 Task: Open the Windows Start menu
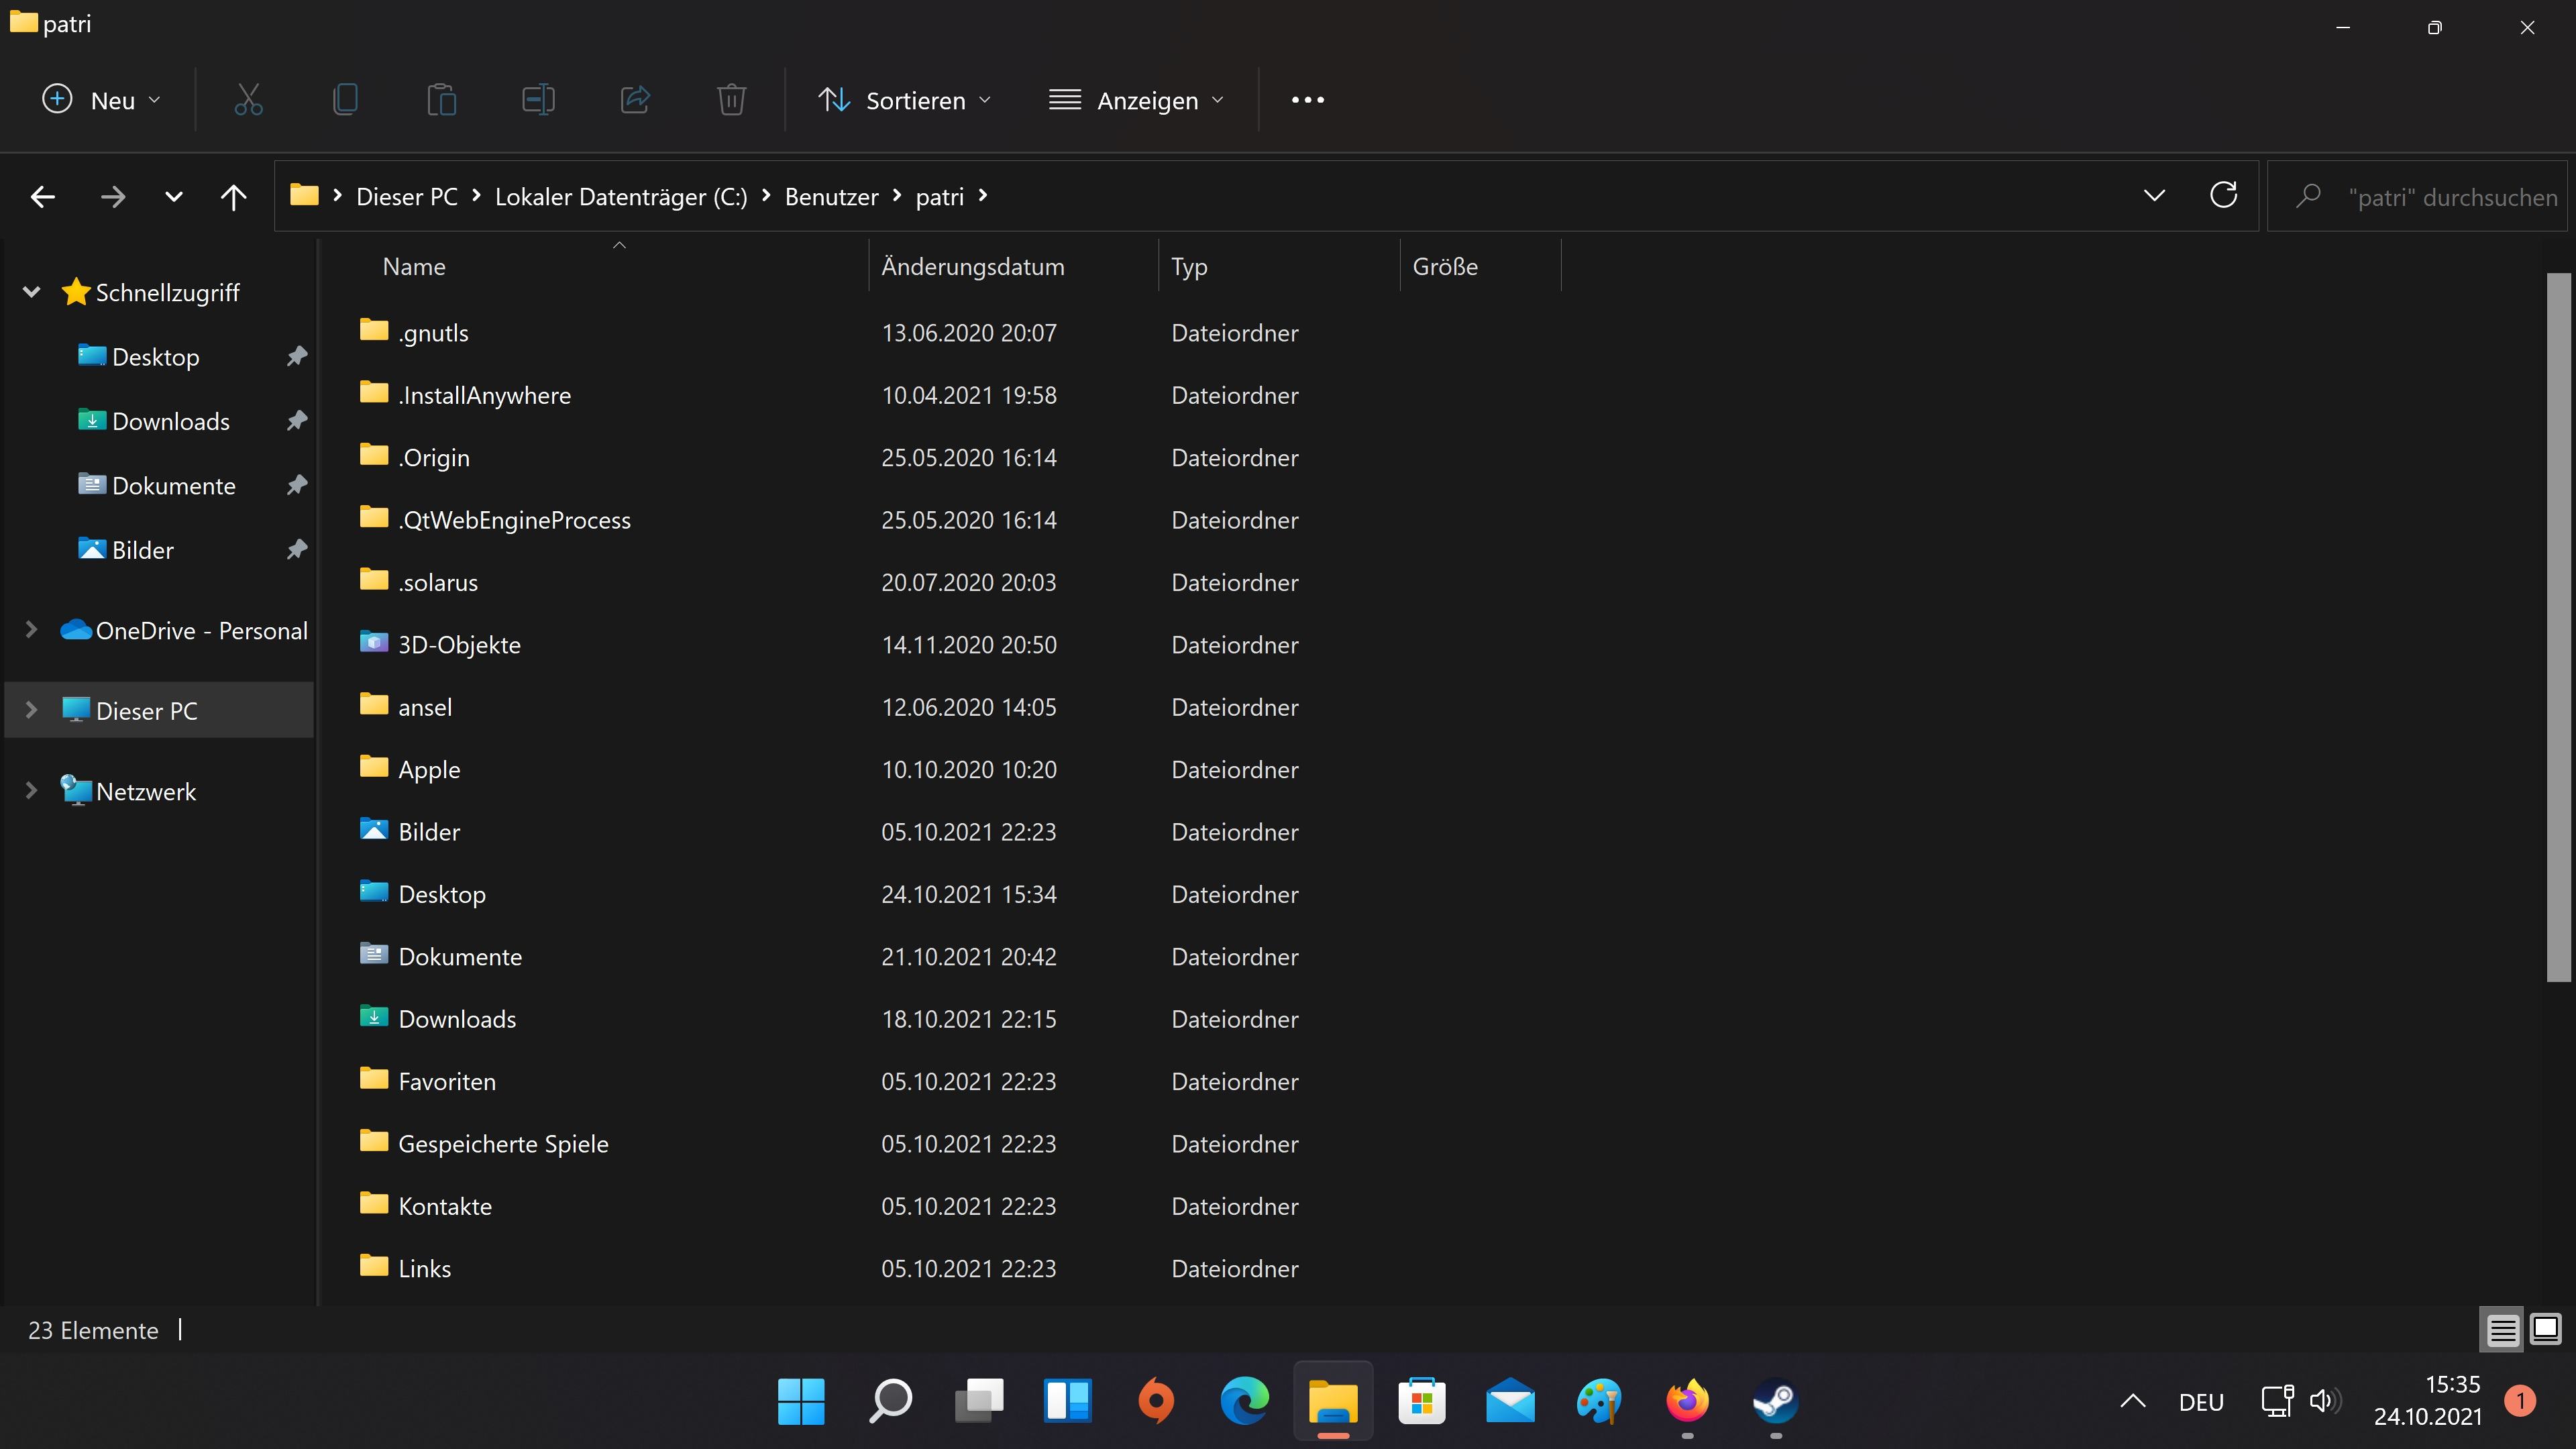pos(801,1401)
